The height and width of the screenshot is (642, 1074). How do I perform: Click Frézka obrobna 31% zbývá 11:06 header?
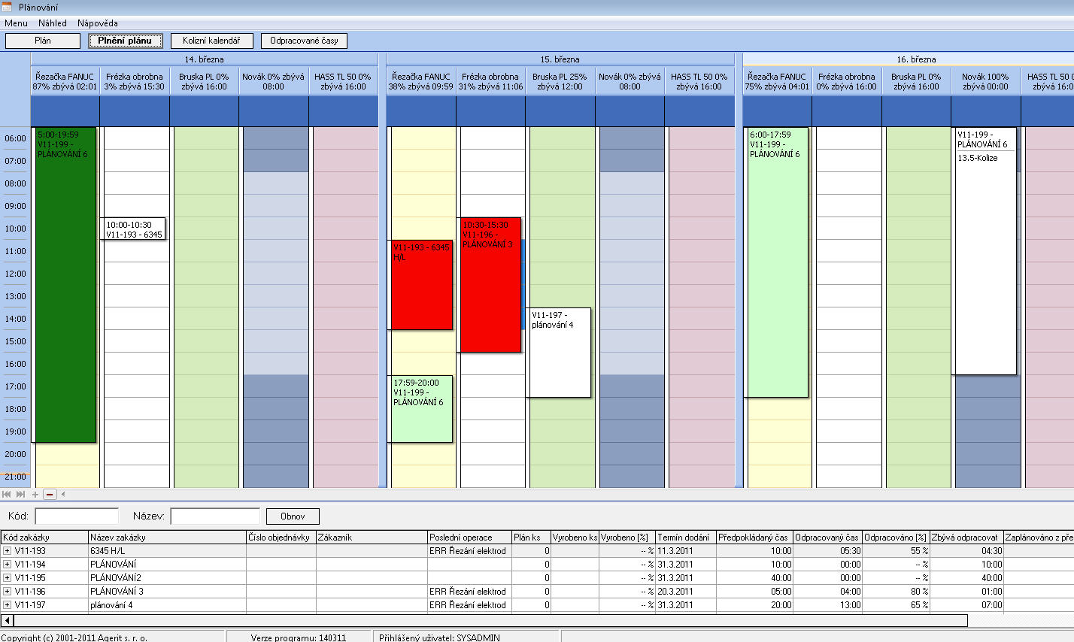[490, 81]
